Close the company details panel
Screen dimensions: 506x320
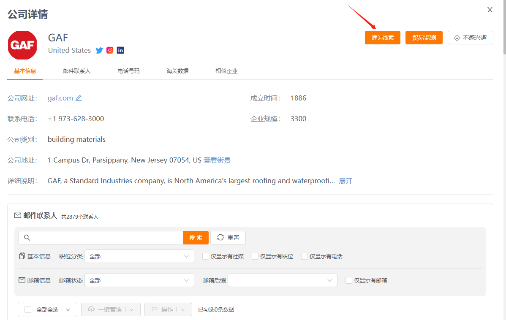click(x=490, y=10)
